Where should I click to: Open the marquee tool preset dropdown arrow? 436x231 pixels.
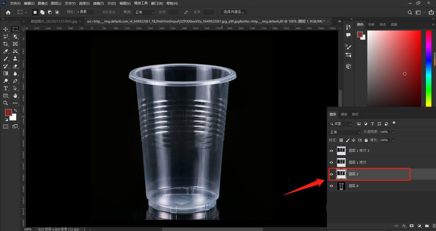coord(25,12)
